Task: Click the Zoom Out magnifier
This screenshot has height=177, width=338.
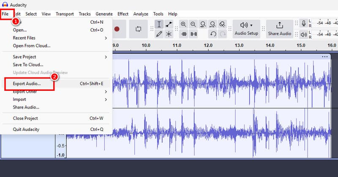Action: click(193, 24)
